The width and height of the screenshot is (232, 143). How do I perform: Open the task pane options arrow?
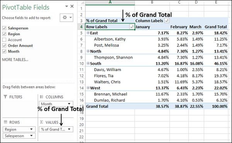[x=67, y=6]
